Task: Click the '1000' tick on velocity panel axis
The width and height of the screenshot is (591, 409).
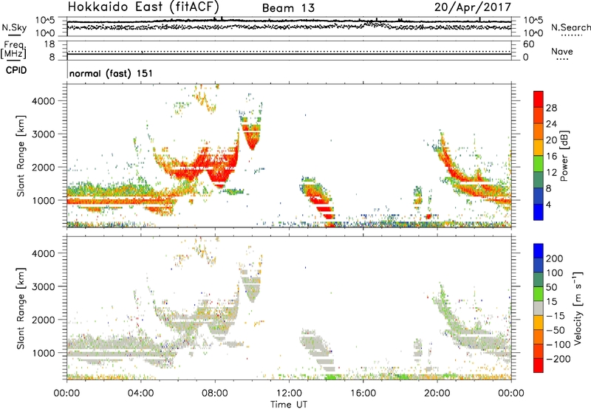Action: click(x=43, y=353)
